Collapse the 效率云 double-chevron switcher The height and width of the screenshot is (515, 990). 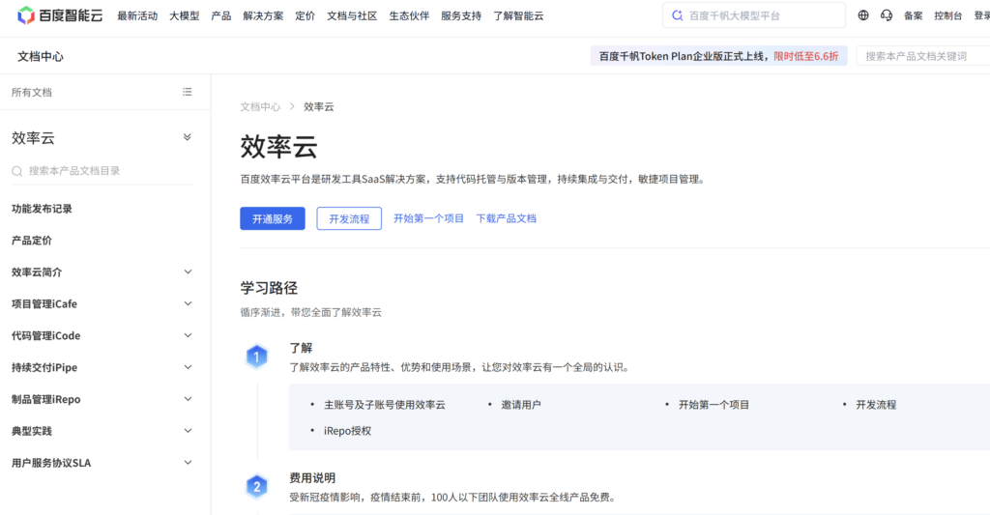(x=188, y=137)
